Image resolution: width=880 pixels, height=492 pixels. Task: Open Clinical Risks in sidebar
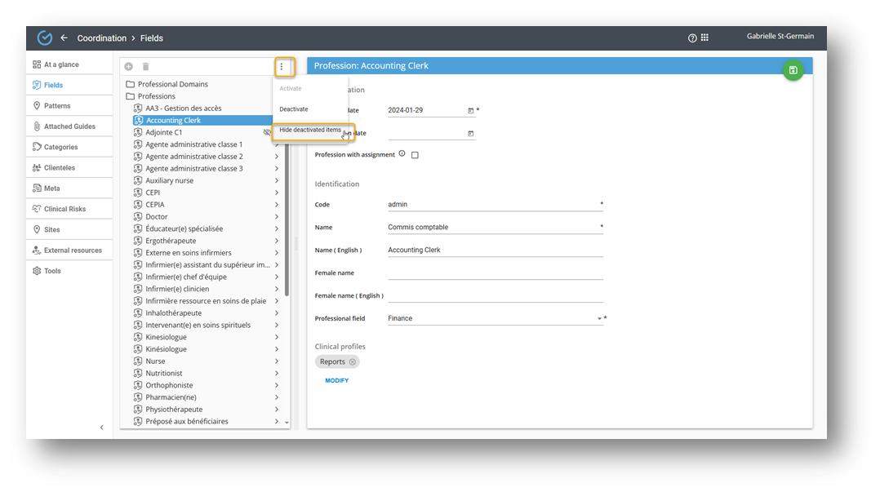[x=64, y=209]
